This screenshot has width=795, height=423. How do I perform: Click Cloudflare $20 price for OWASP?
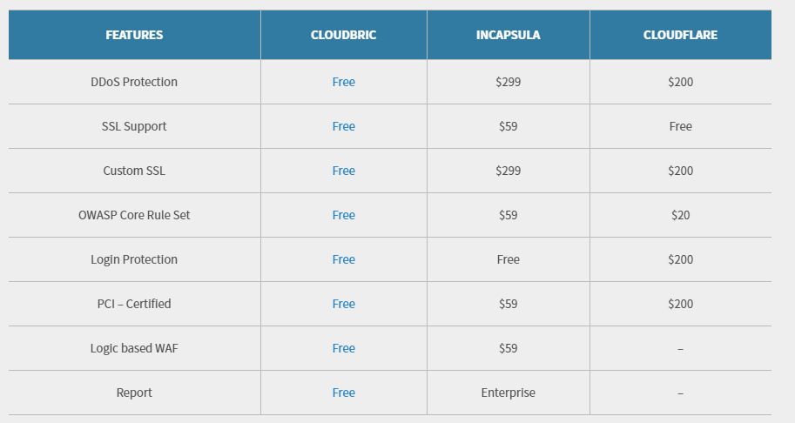coord(680,215)
